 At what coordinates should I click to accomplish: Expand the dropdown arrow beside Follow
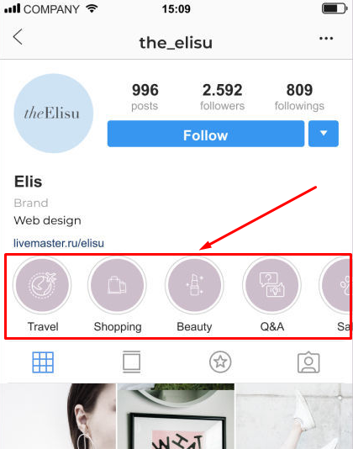click(324, 134)
